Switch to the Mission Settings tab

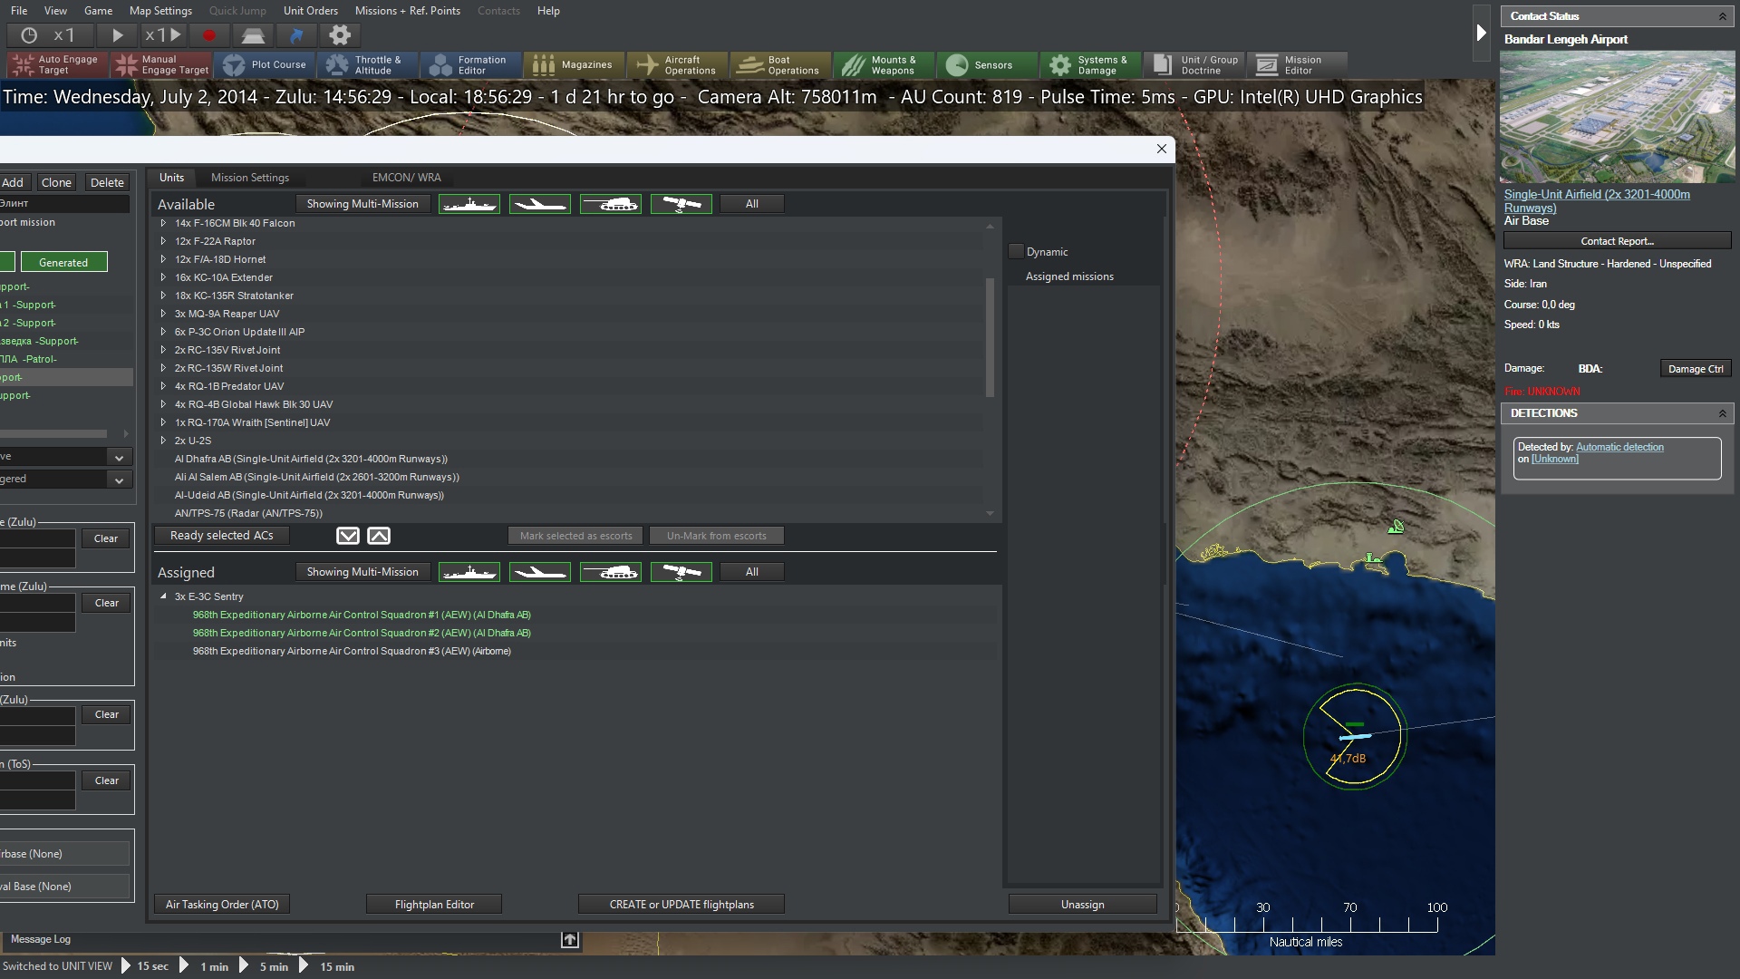250,178
